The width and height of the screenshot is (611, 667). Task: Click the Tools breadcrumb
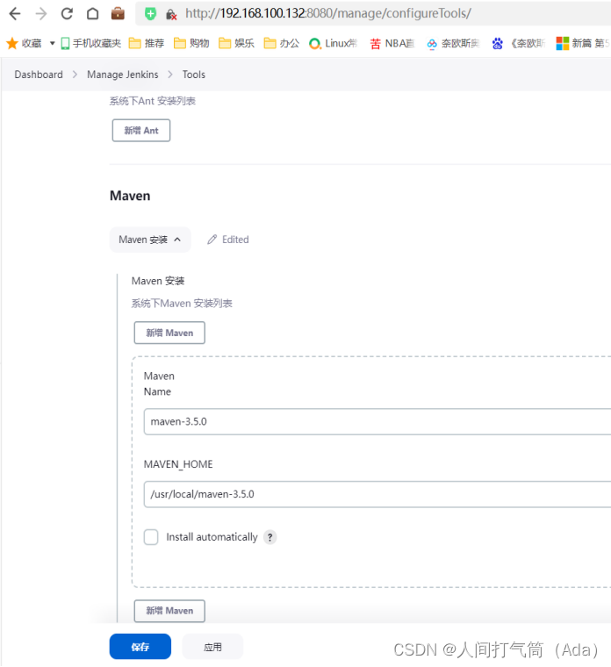pyautogui.click(x=194, y=75)
